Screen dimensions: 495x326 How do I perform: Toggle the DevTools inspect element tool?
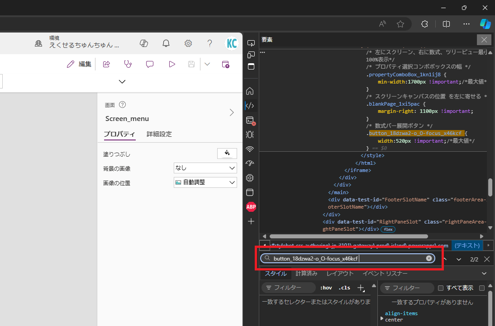[251, 43]
